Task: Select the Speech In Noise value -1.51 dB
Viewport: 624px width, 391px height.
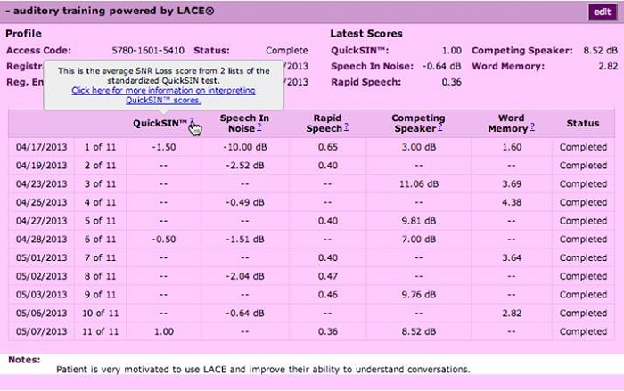Action: pos(245,240)
